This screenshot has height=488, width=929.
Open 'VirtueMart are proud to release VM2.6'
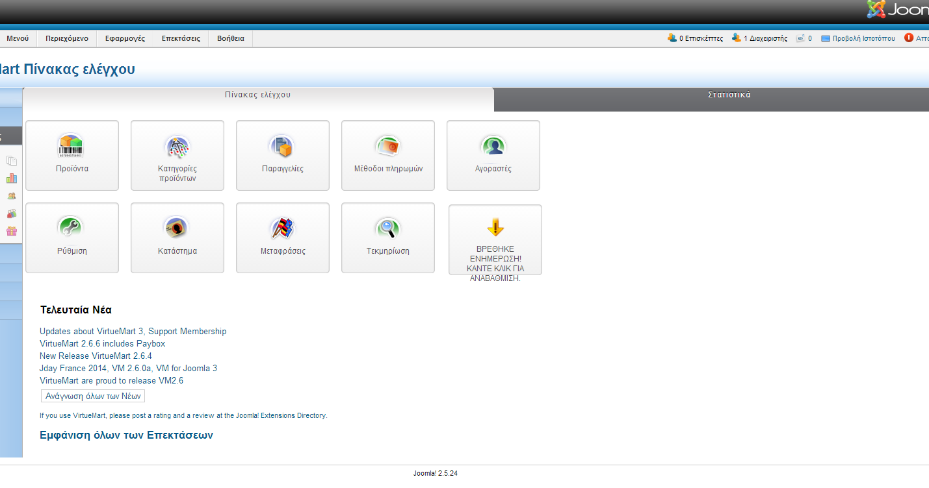pyautogui.click(x=111, y=380)
